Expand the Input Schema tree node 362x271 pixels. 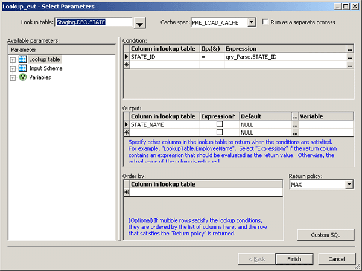point(13,68)
